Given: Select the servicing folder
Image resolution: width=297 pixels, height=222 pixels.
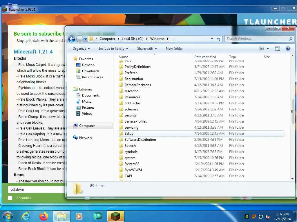Looking at the screenshot, I should click(x=131, y=127).
